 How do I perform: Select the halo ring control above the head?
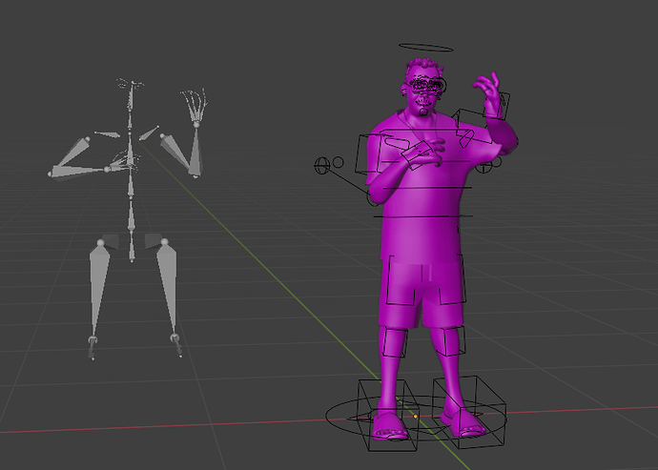pyautogui.click(x=426, y=48)
